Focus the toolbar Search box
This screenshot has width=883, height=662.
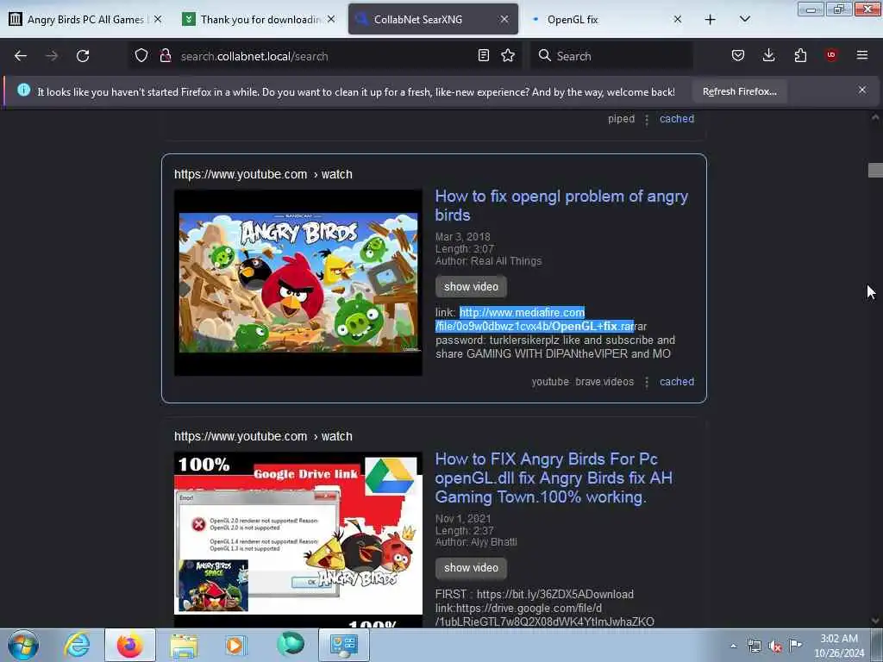tap(611, 56)
